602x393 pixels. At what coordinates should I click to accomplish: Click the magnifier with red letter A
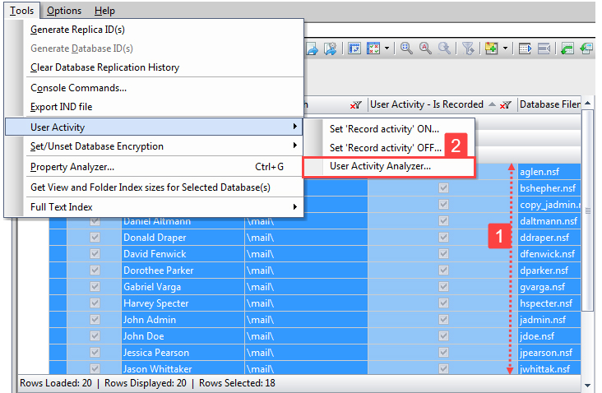(425, 49)
